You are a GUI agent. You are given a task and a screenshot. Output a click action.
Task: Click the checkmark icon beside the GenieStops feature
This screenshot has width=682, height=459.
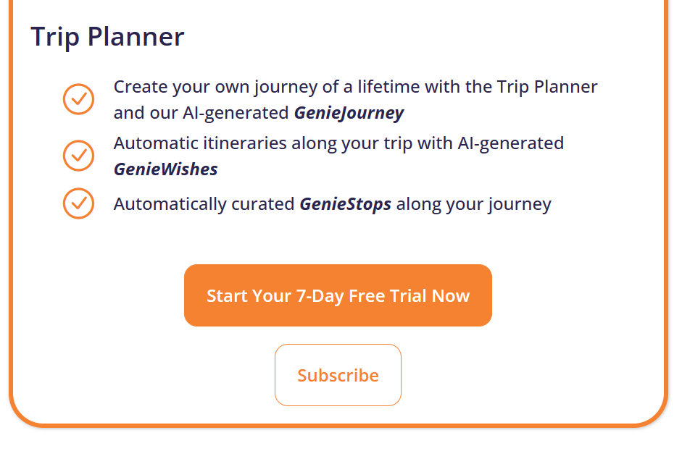(78, 203)
